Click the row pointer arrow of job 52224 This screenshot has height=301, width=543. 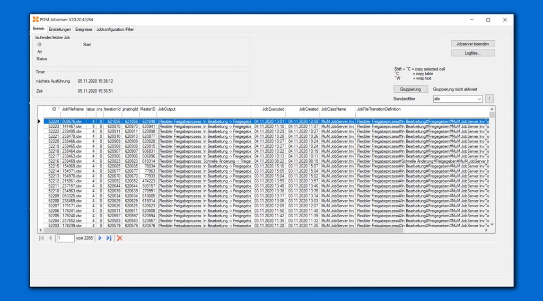pos(39,121)
